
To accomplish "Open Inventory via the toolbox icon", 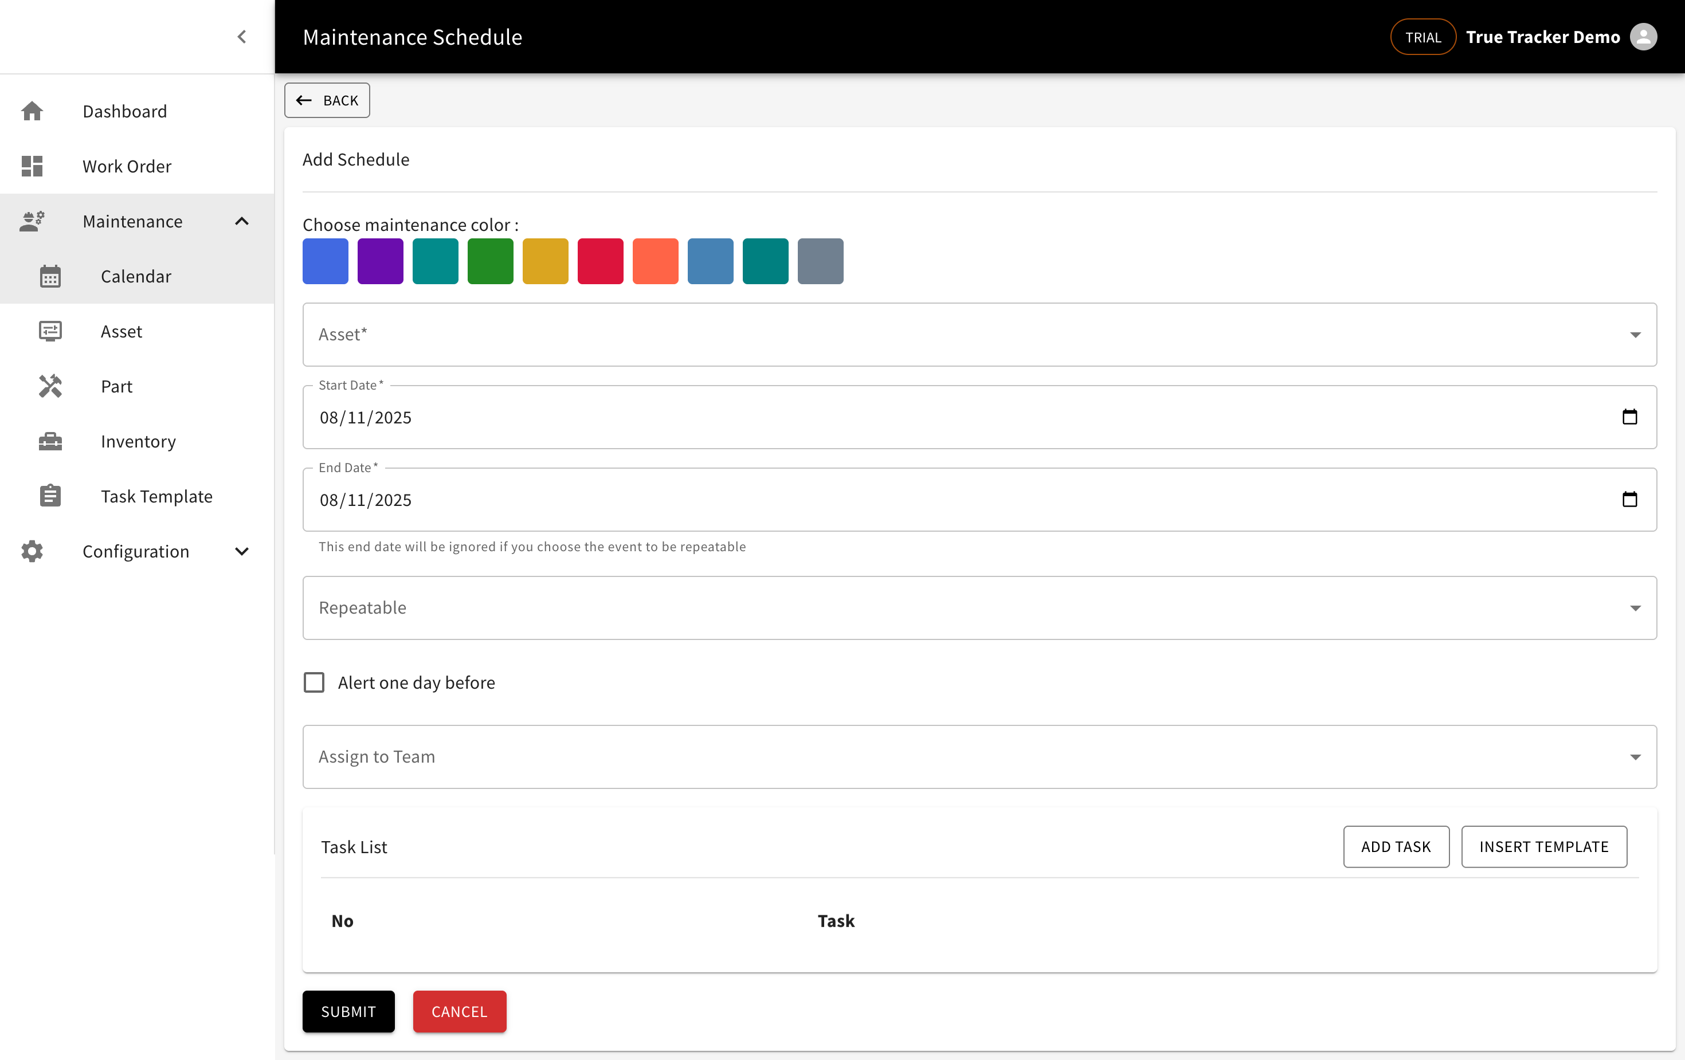I will coord(50,441).
